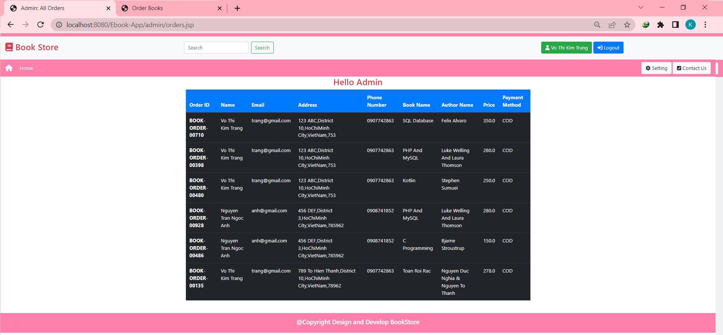Click the Book Store logo

(x=32, y=47)
